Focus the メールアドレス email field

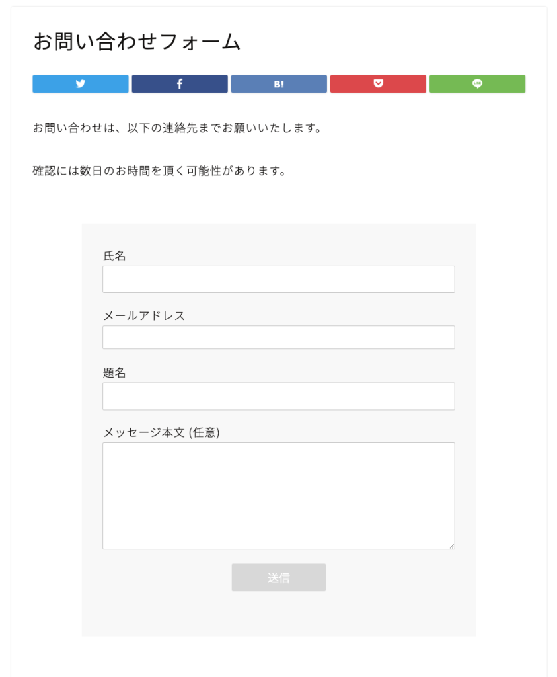pos(278,337)
